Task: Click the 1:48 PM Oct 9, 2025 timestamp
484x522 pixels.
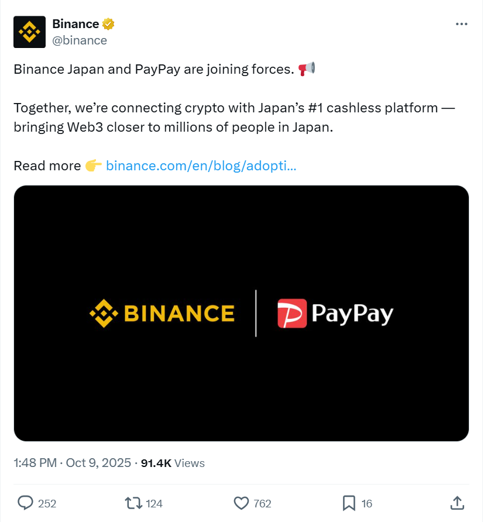Action: tap(72, 463)
